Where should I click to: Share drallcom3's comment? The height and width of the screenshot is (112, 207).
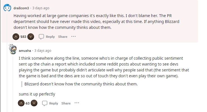pyautogui.click(x=63, y=37)
